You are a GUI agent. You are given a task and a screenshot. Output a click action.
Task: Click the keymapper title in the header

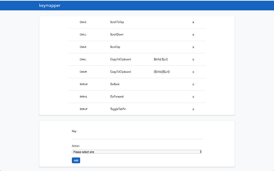point(50,5)
